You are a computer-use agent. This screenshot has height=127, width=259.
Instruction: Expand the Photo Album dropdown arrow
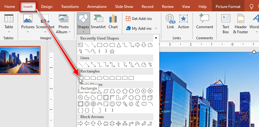coord(70,32)
